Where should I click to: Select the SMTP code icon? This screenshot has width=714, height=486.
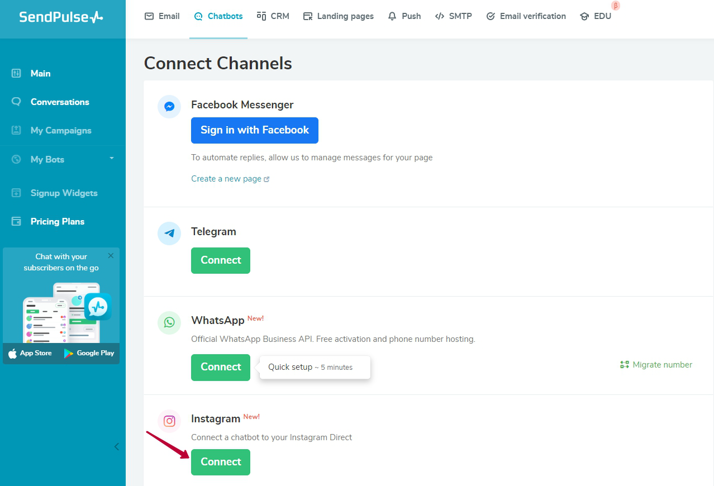(439, 16)
